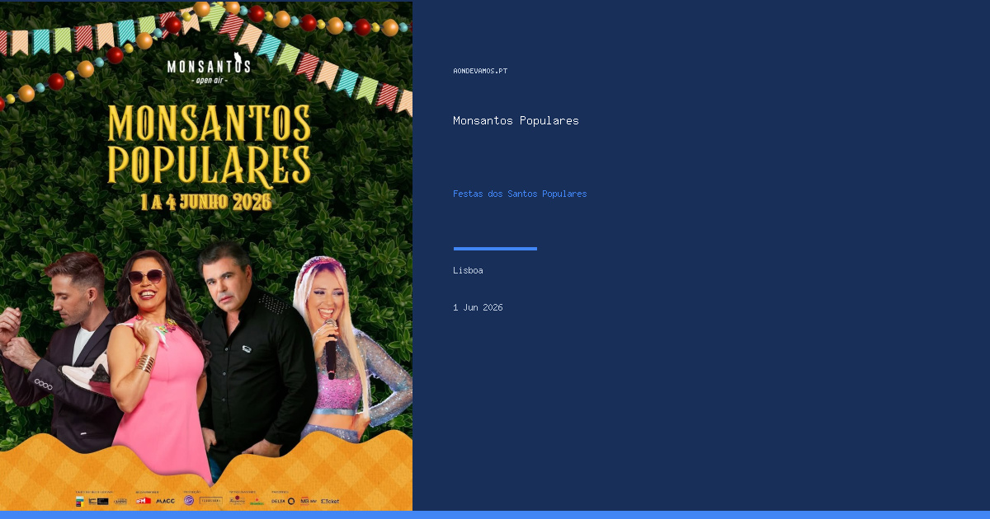Click the Terreiro outlined logo

(210, 501)
